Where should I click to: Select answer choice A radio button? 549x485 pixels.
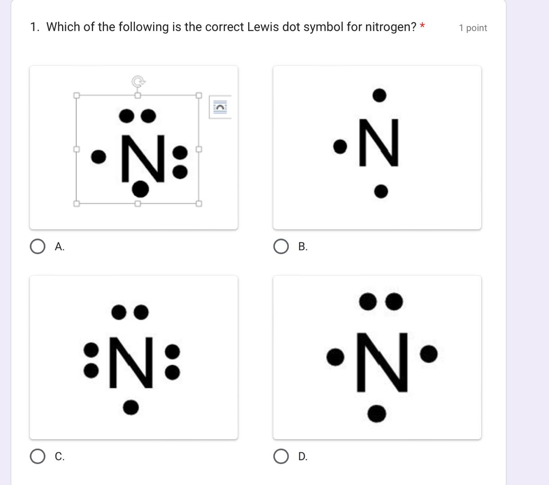pyautogui.click(x=37, y=246)
